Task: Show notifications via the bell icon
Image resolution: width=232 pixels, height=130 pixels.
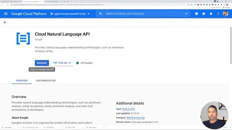Action: [211, 14]
